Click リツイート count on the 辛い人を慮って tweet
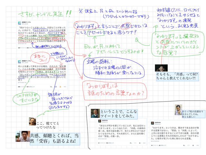The height and width of the screenshot is (155, 206). point(22,87)
